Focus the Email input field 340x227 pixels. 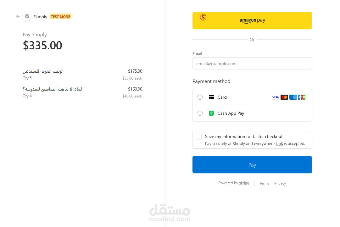[252, 63]
